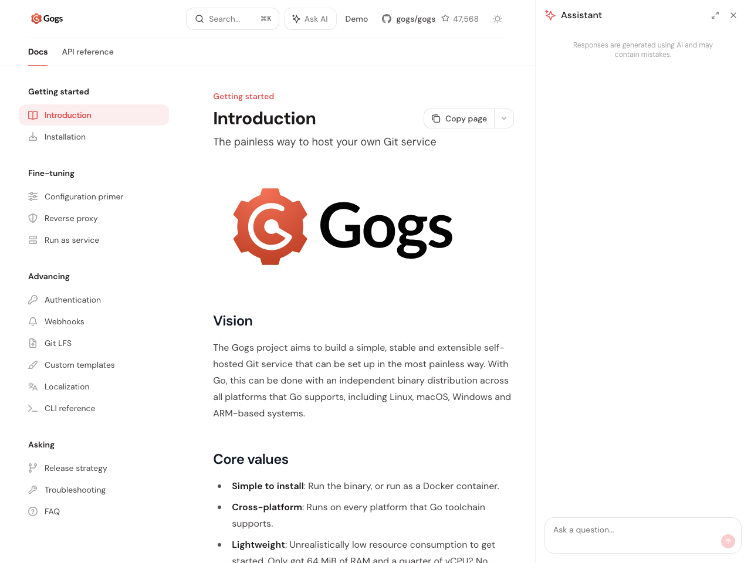Screen dimensions: 751x563
Task: Toggle light/dark theme with the sun icon
Action: [x=497, y=19]
